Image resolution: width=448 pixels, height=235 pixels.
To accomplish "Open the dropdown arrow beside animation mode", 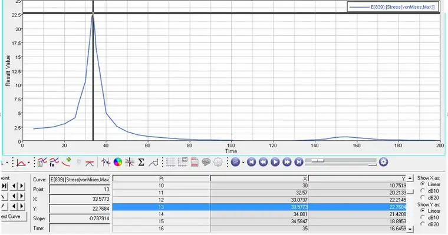I will [243, 163].
